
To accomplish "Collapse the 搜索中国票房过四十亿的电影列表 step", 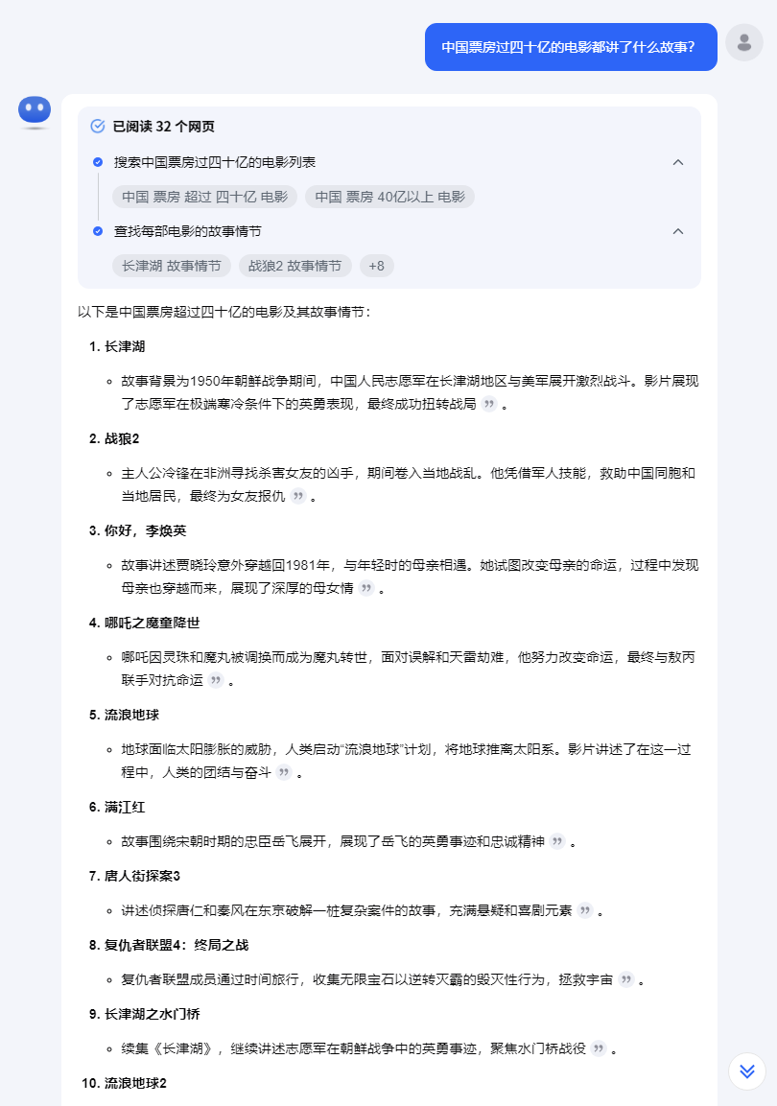I will point(678,162).
